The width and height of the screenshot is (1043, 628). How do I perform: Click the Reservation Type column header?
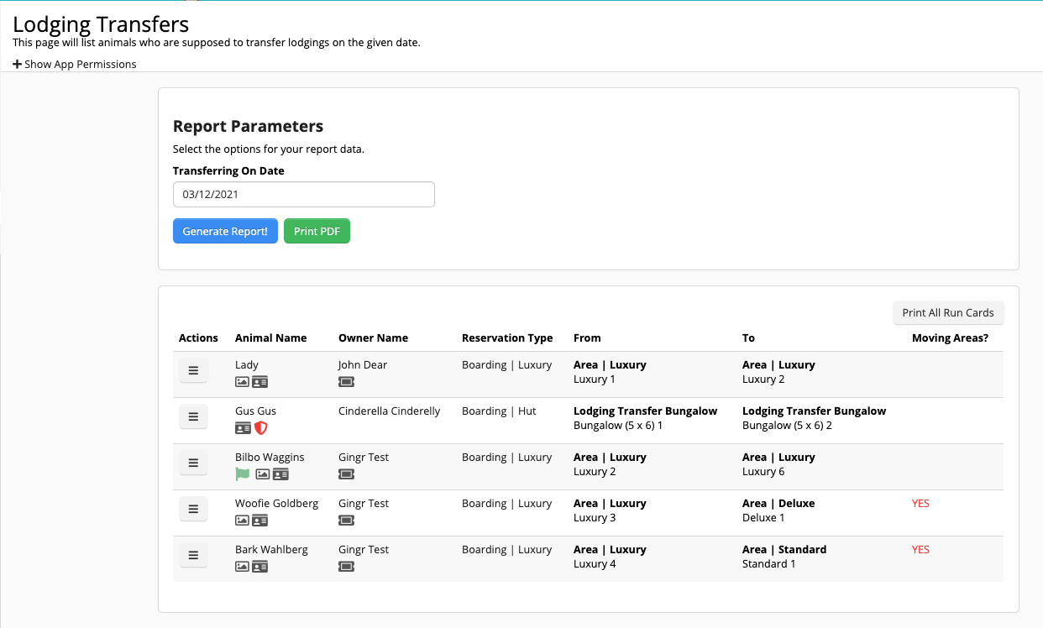(x=507, y=338)
